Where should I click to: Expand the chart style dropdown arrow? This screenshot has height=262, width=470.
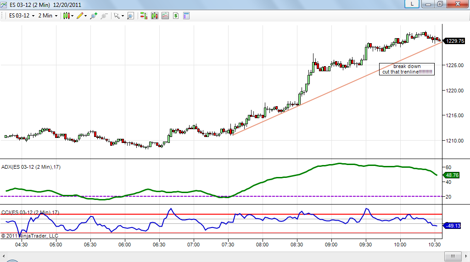(x=72, y=16)
